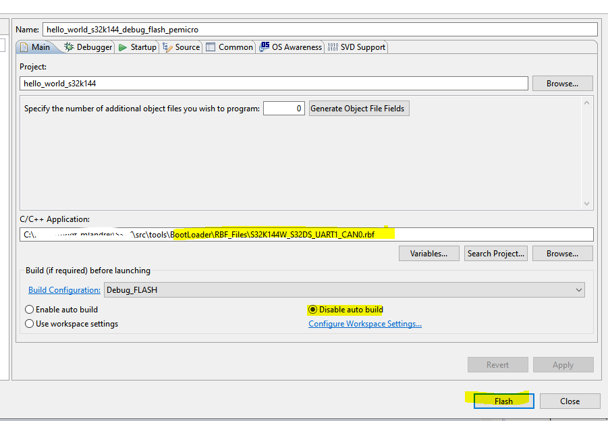Open the SVD Support tab

click(356, 47)
